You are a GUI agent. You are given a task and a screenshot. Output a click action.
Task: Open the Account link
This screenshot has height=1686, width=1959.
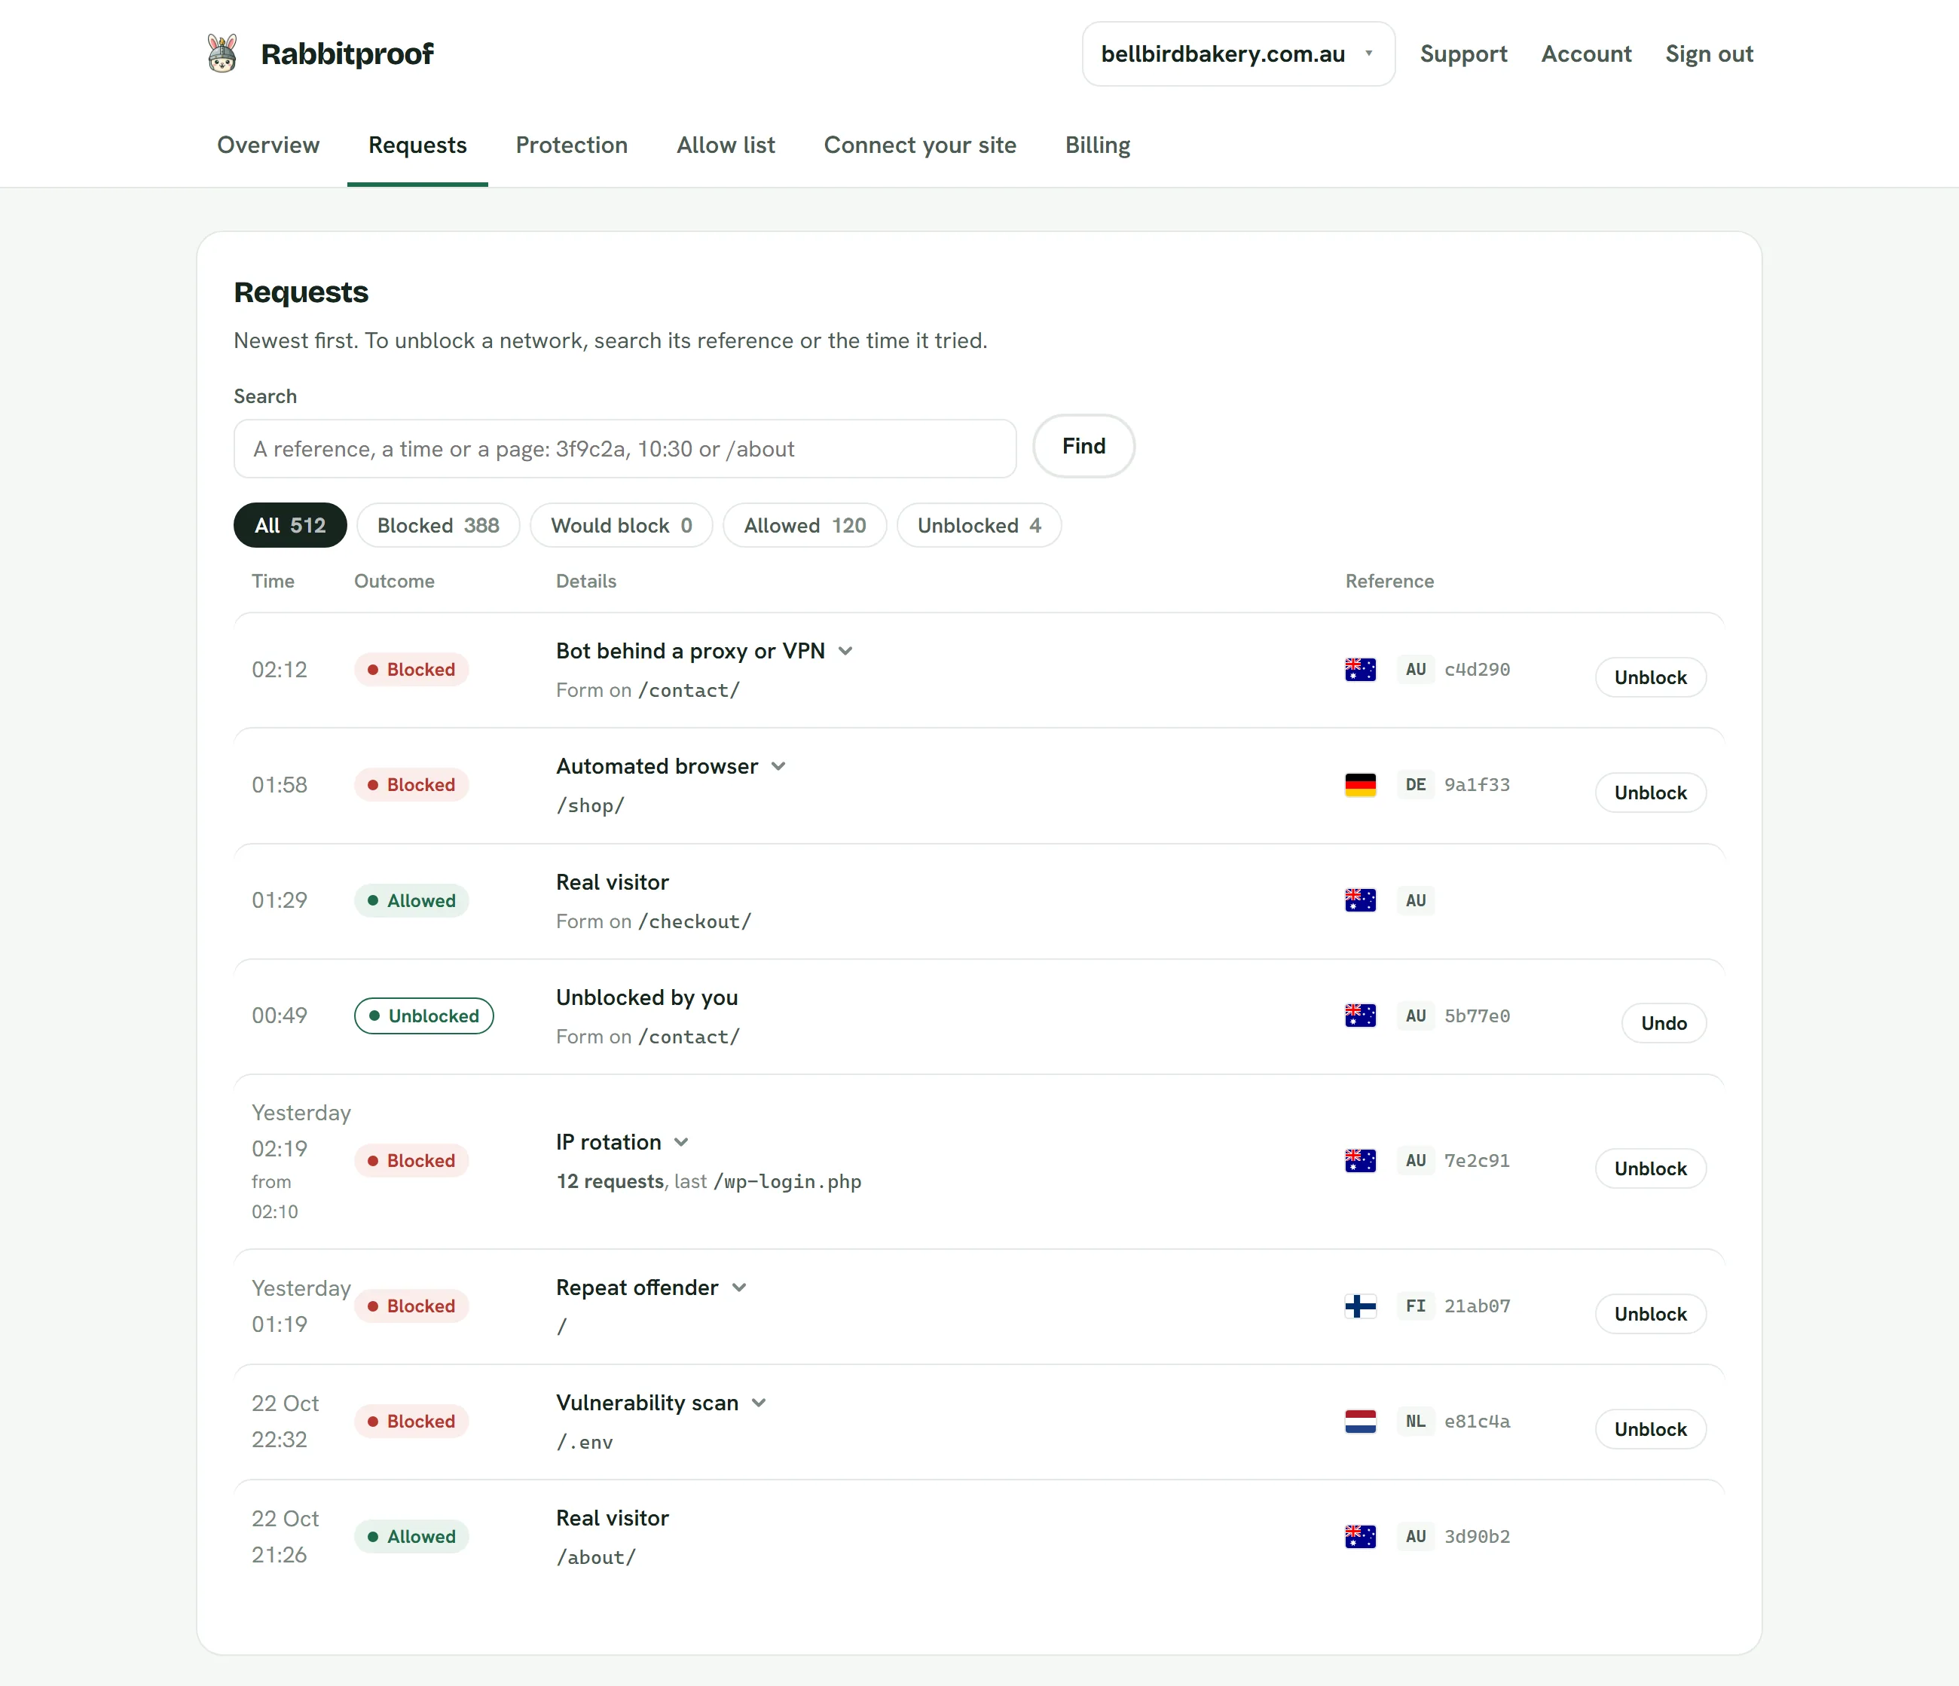pos(1585,54)
